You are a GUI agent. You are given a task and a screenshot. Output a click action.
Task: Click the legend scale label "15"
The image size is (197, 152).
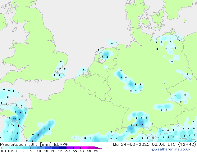coord(46,151)
